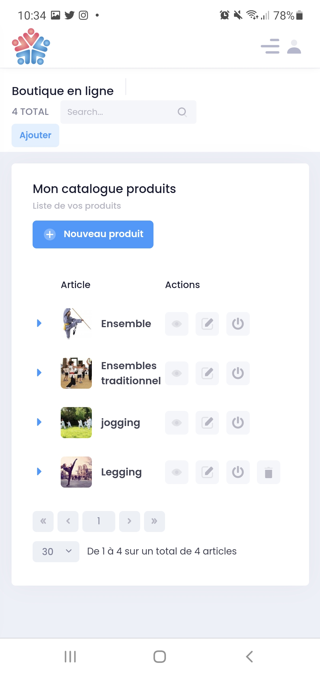
Task: Click the edit icon for Ensemble
Action: coord(207,324)
